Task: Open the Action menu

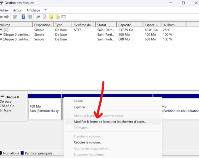Action: (x=18, y=10)
